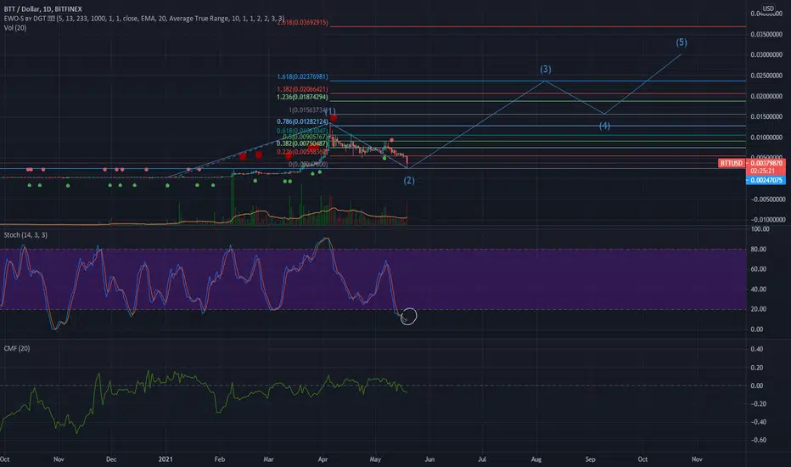Screen dimensions: 791x467
Task: Click the red BTTUSD price label
Action: [x=732, y=163]
